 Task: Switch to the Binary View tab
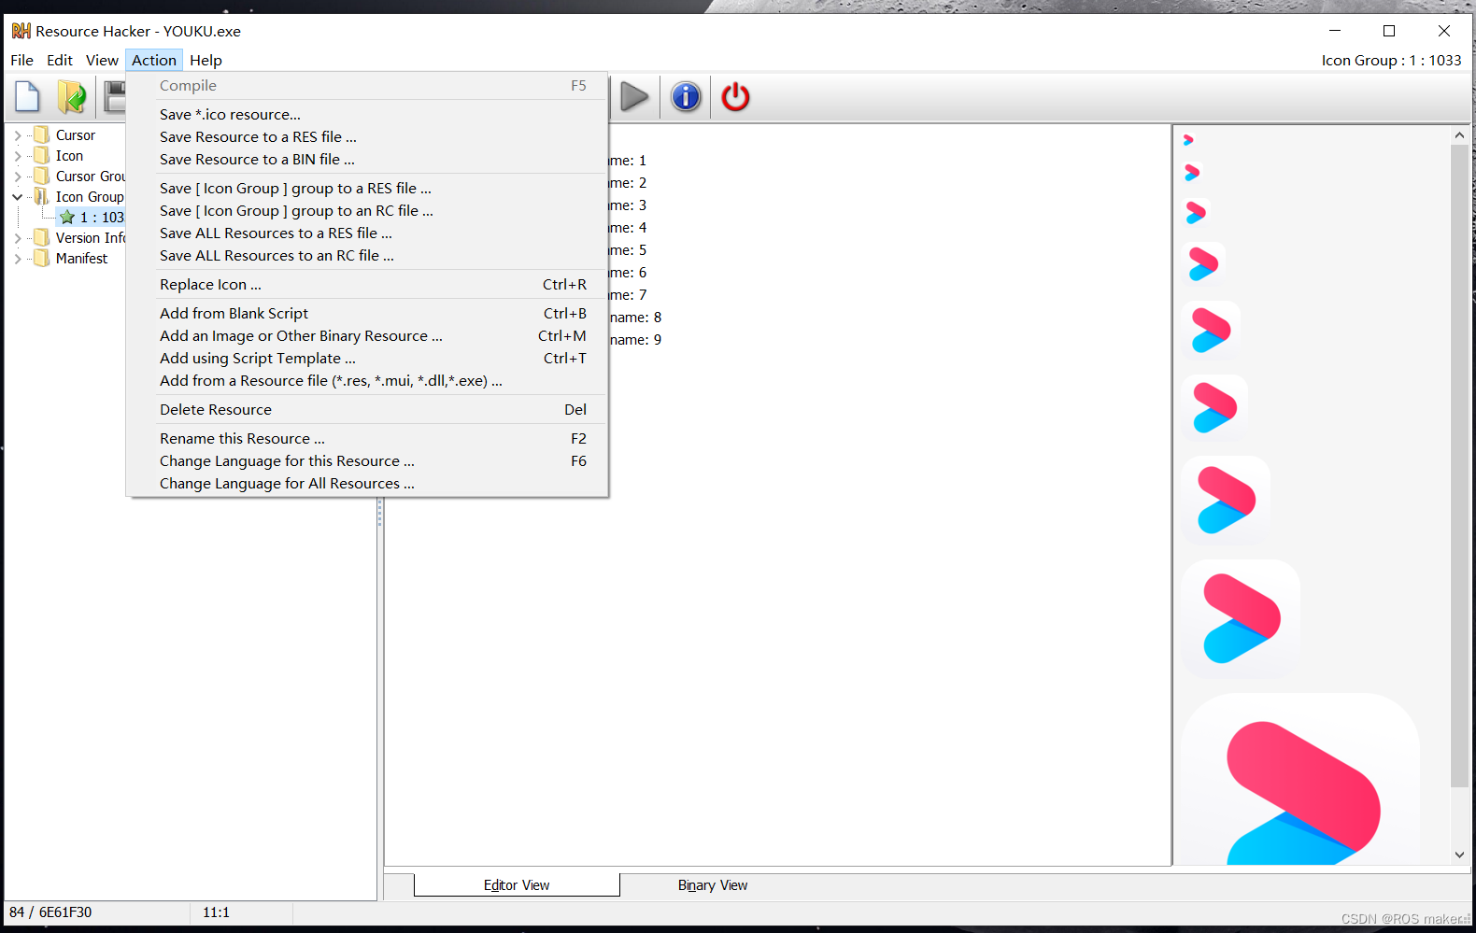click(712, 884)
